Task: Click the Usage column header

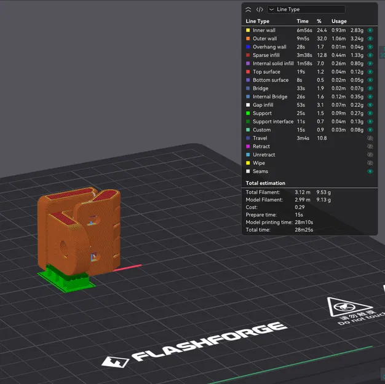Action: (x=339, y=22)
